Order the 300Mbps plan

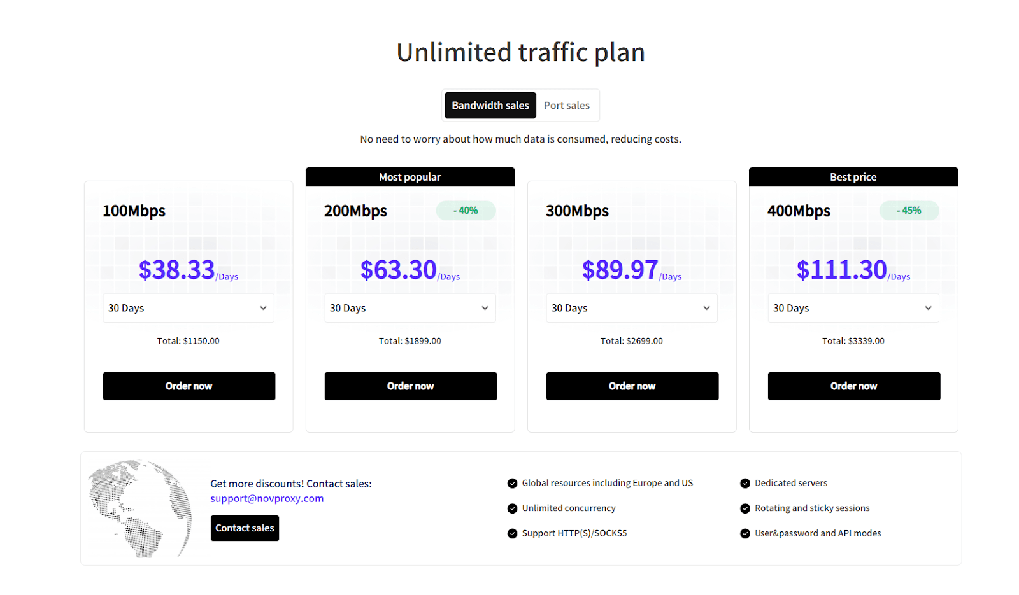pos(632,386)
